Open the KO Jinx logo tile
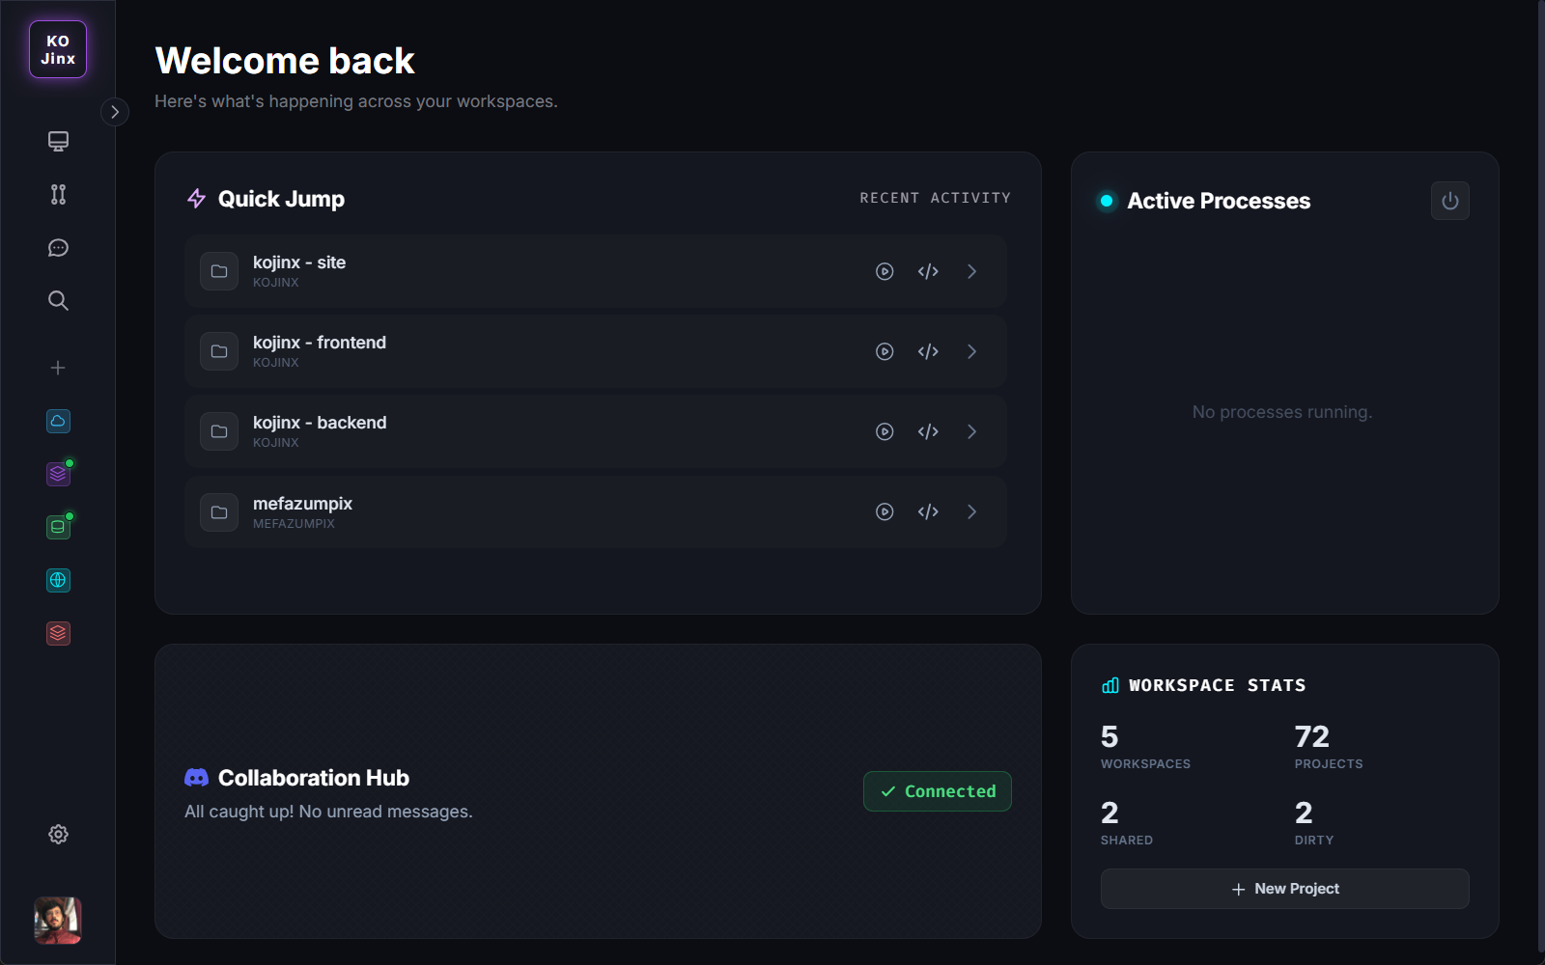Screen dimensions: 1545x965 point(58,49)
